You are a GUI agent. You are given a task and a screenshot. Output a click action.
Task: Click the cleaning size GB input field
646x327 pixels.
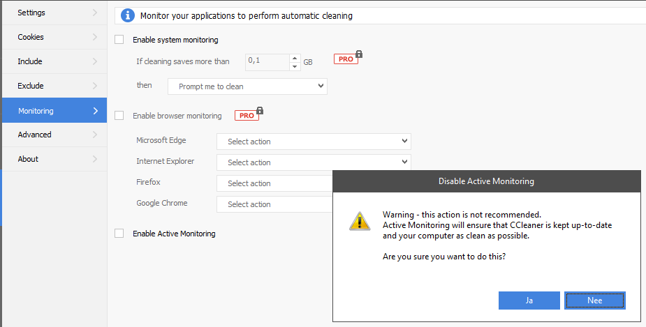(267, 61)
